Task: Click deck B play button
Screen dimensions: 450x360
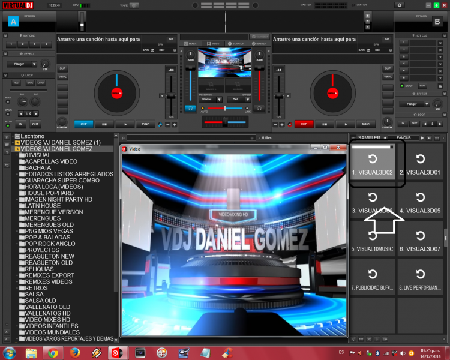Action: (346, 124)
